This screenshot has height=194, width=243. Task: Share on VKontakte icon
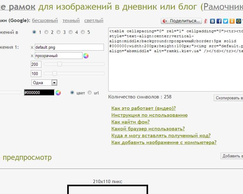click(x=212, y=21)
